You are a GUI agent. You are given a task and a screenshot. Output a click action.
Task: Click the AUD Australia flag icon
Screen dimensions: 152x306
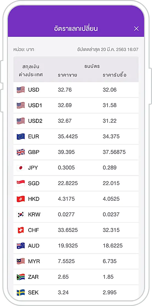coord(21,246)
